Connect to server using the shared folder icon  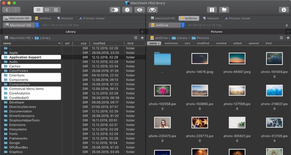(224, 10)
